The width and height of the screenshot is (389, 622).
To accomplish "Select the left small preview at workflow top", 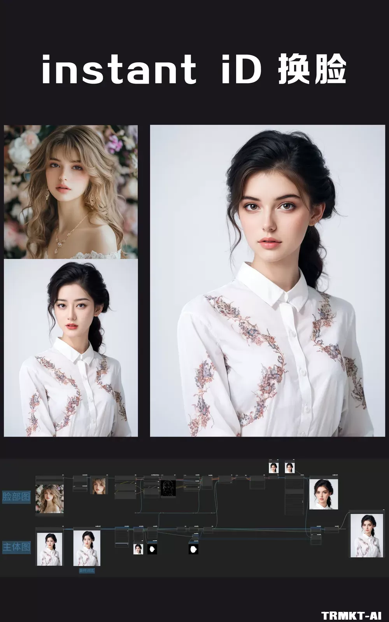I will click(274, 467).
